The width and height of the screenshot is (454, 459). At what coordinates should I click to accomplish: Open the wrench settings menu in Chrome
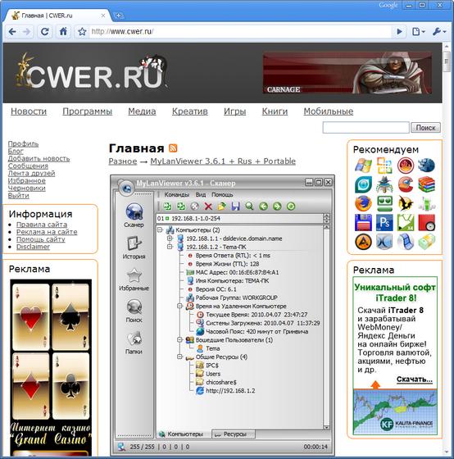click(439, 32)
